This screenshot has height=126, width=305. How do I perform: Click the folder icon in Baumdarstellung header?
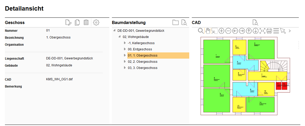pos(176,23)
